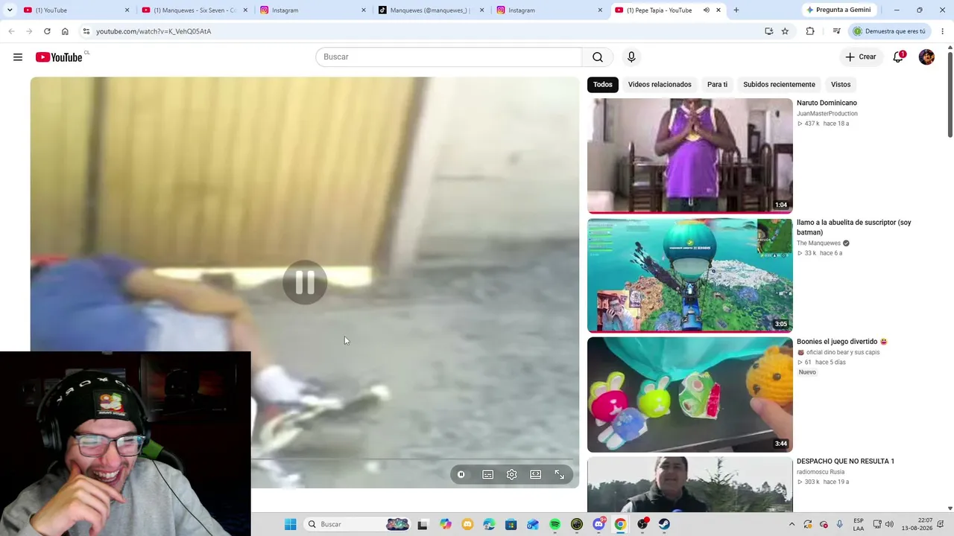The width and height of the screenshot is (954, 536).
Task: Open the Fortnite balloon video thumbnail
Action: point(690,275)
